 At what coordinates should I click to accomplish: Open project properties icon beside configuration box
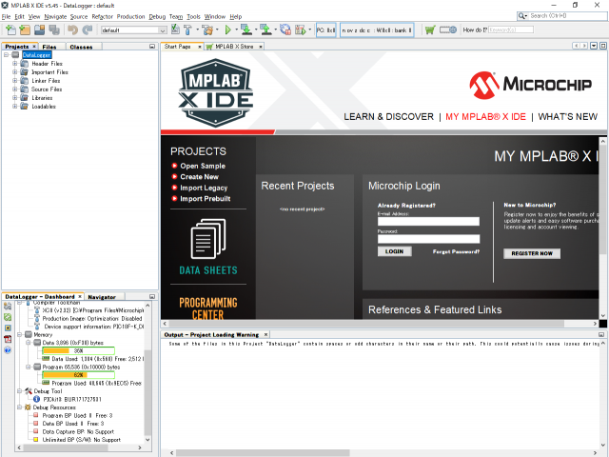tap(175, 30)
